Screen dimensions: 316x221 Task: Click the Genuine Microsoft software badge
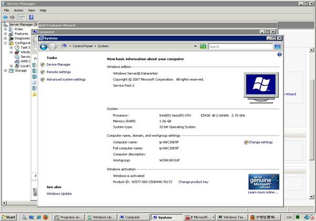(x=263, y=182)
